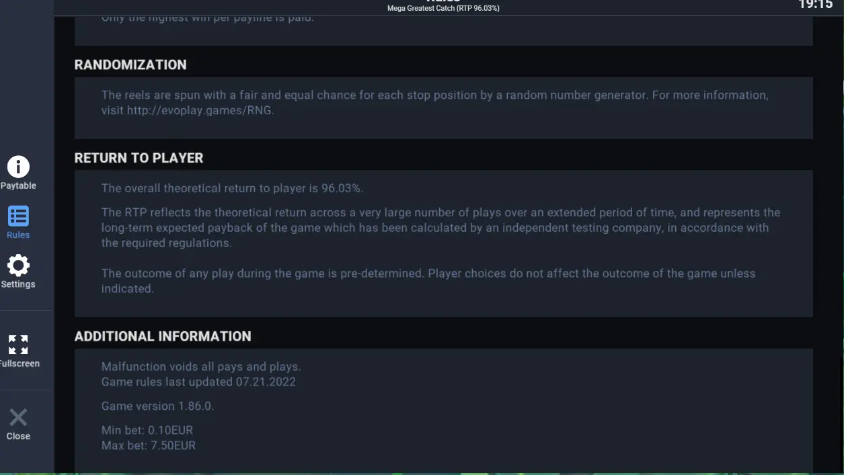
Task: Open the Paytable info icon
Action: (x=18, y=167)
